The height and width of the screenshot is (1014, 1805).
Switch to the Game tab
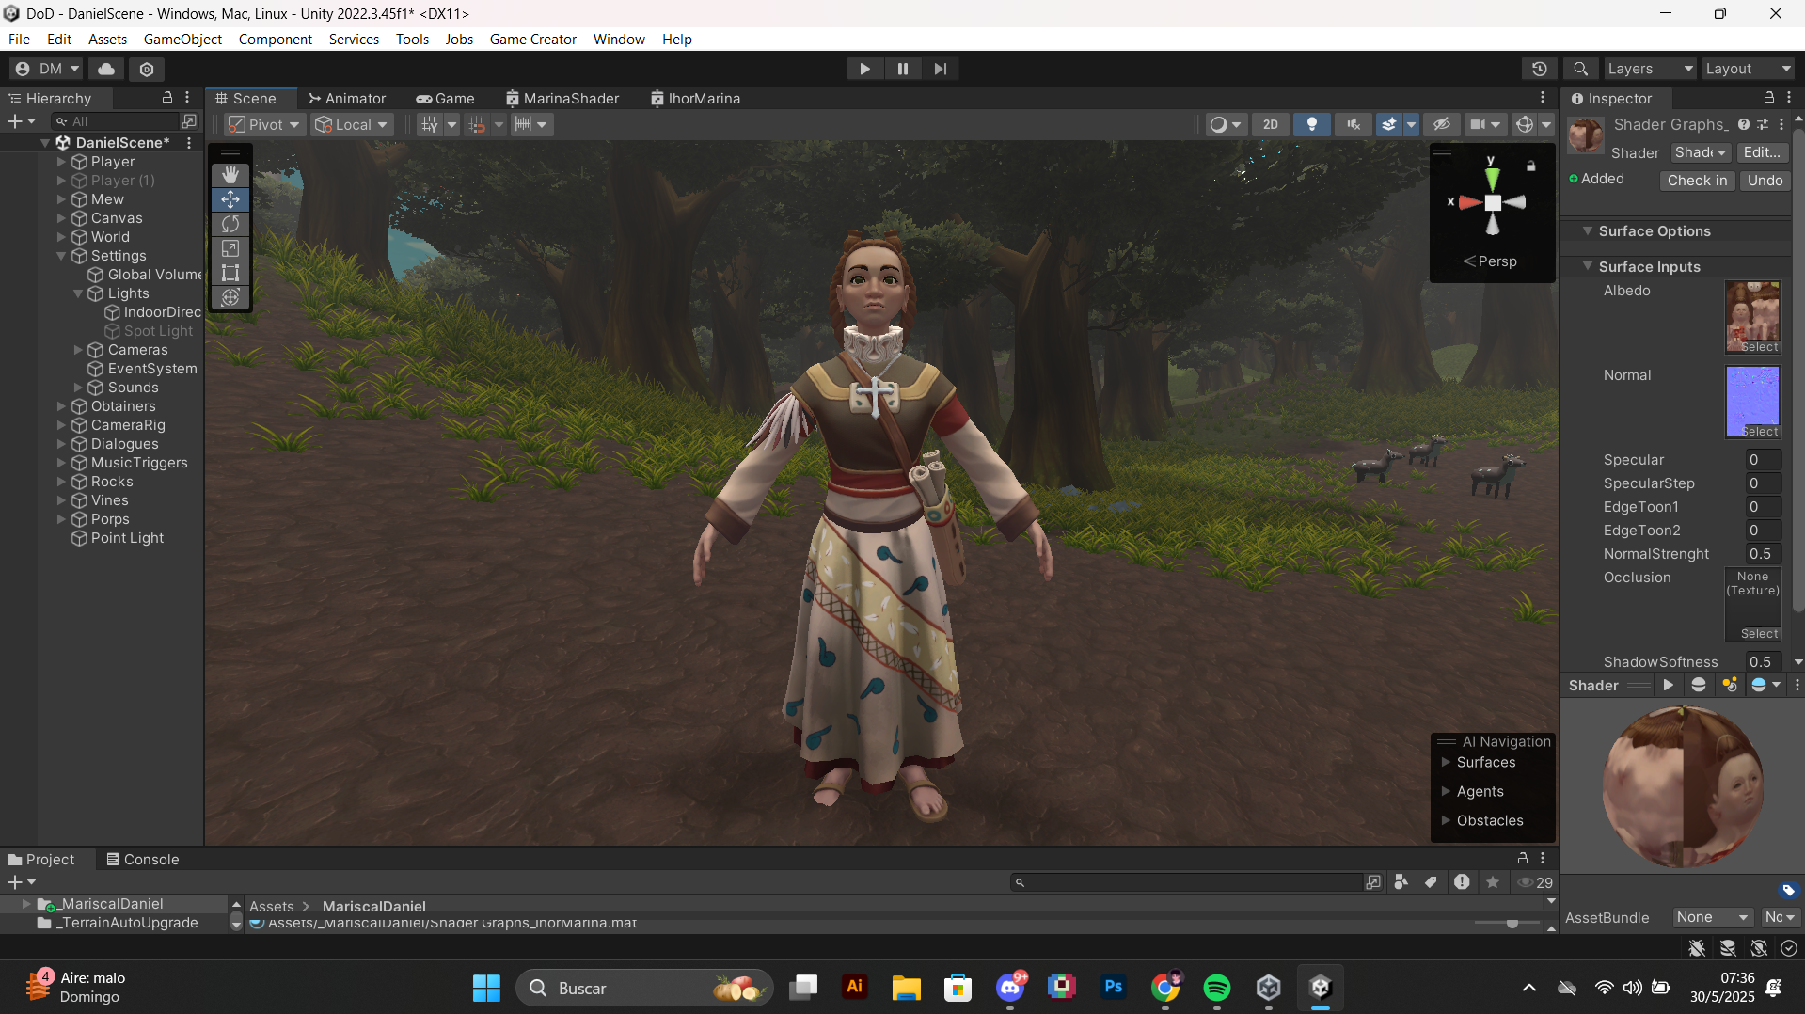click(446, 98)
